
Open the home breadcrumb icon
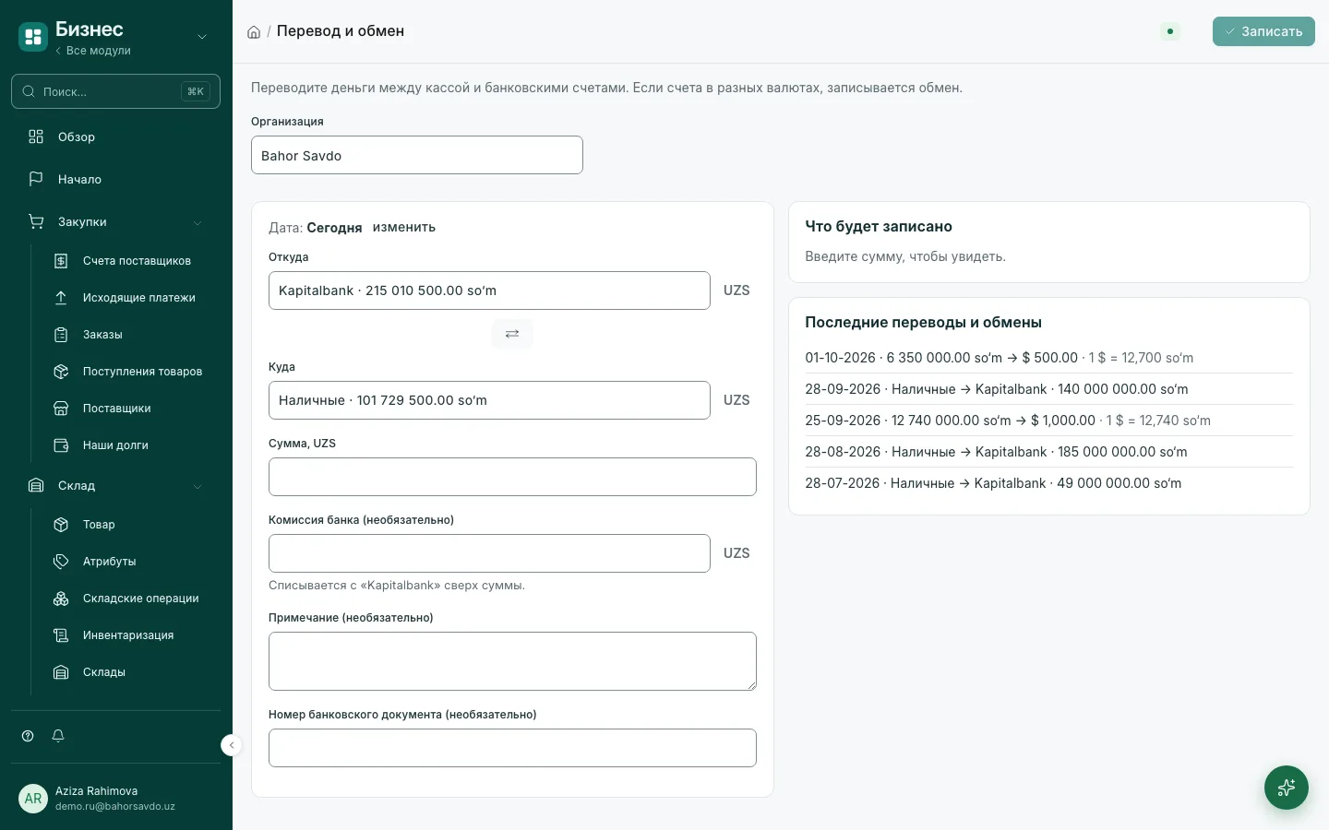254,32
